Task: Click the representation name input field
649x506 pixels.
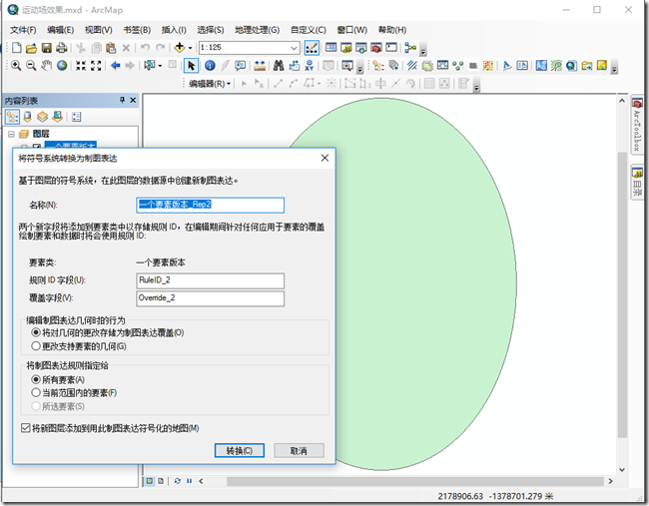Action: point(211,205)
